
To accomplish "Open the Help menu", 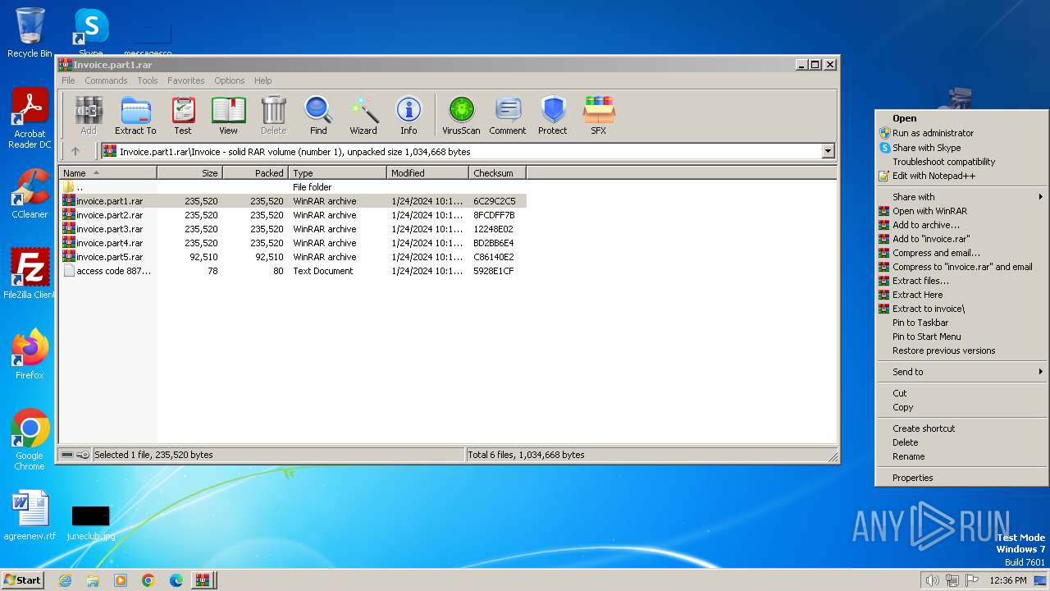I will point(262,80).
